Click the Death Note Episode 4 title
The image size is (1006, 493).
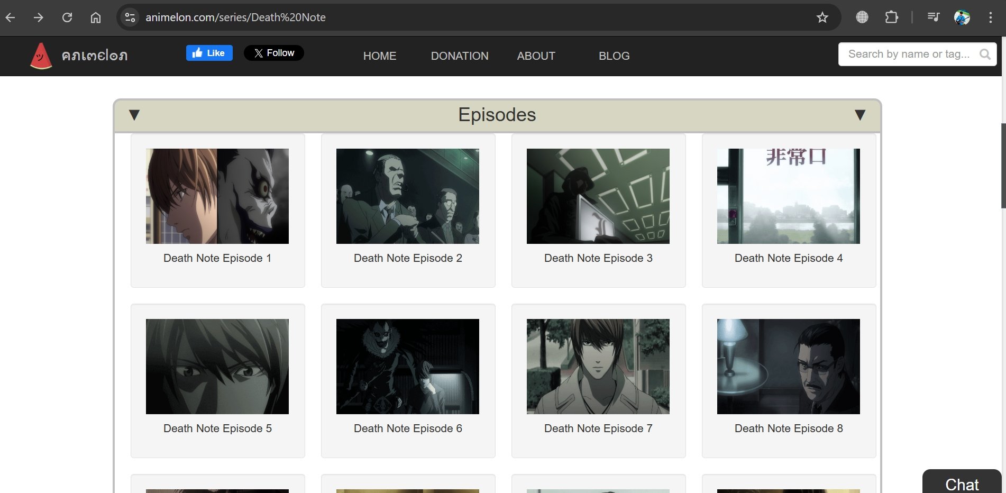[x=789, y=258]
